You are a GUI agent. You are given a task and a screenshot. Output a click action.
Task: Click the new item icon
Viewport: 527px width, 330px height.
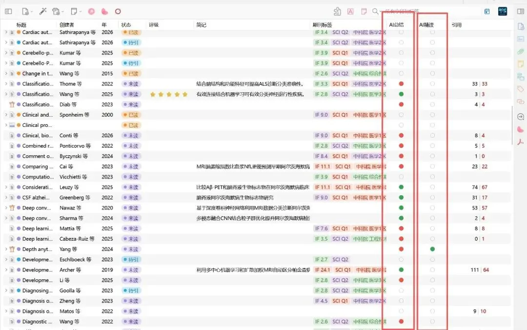click(x=25, y=11)
